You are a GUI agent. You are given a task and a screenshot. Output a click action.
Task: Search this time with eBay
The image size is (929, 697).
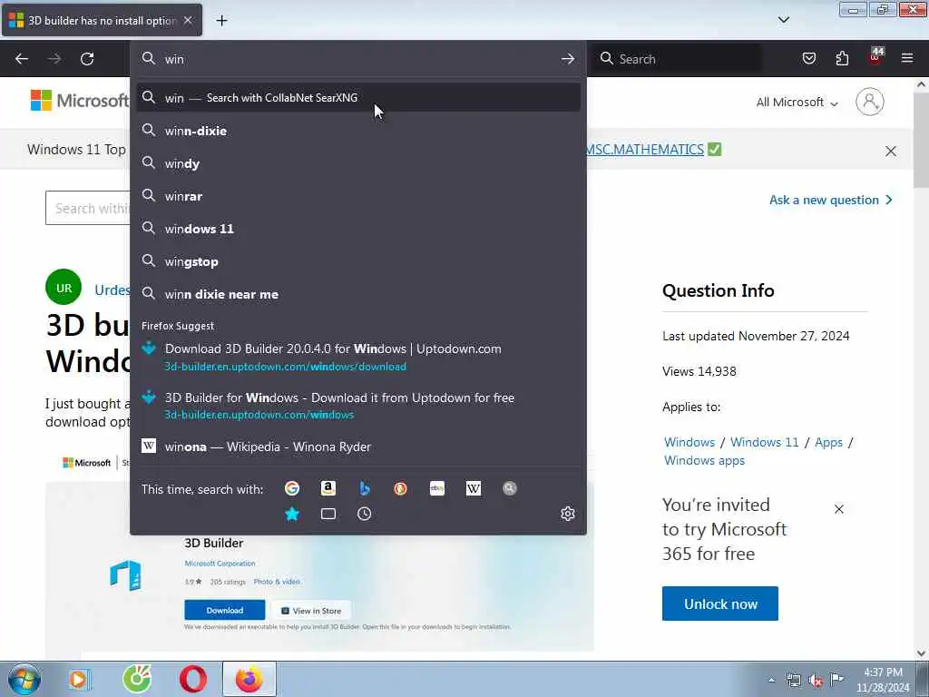(437, 488)
